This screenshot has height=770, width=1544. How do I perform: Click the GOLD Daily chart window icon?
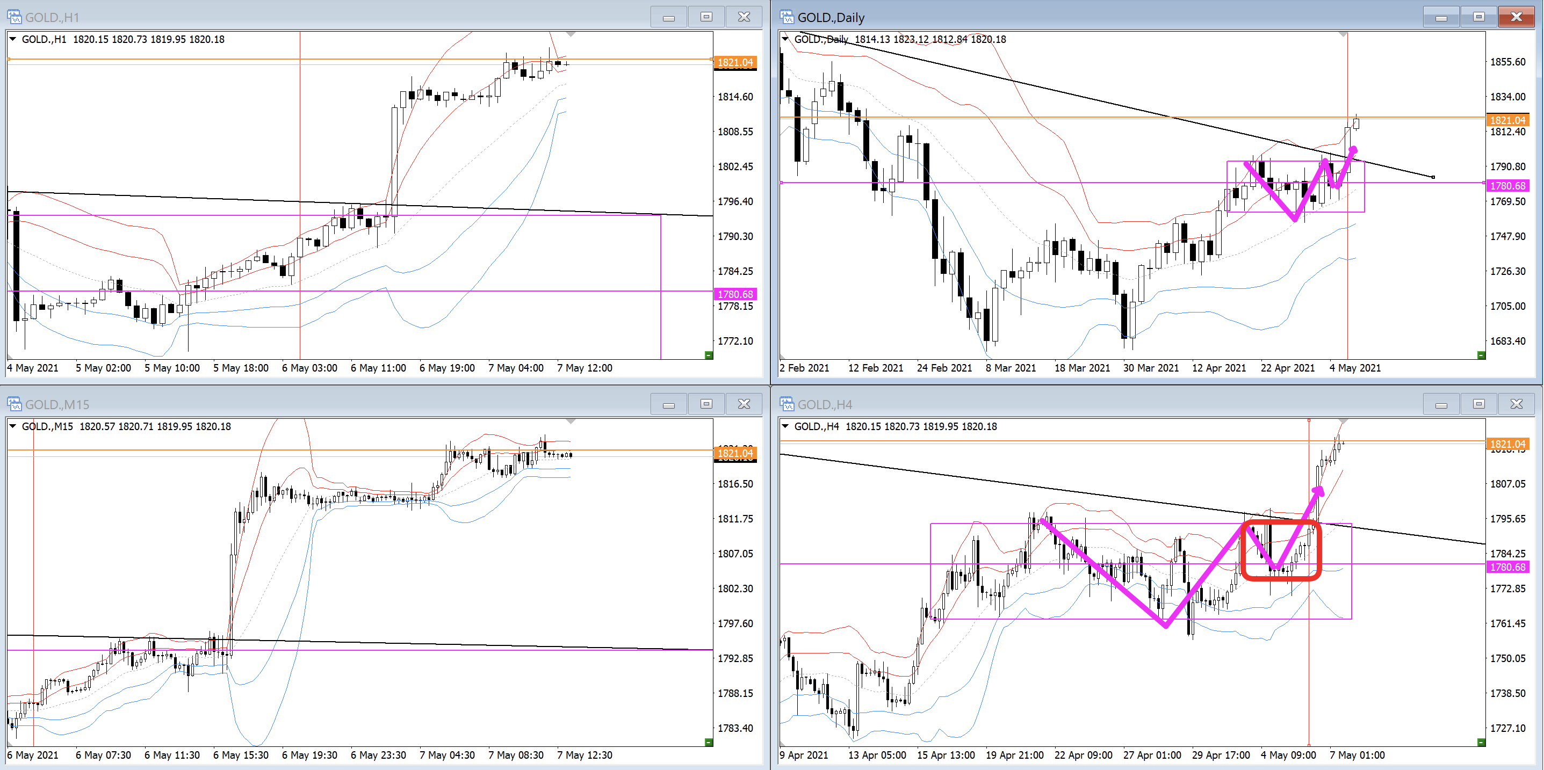pyautogui.click(x=787, y=16)
